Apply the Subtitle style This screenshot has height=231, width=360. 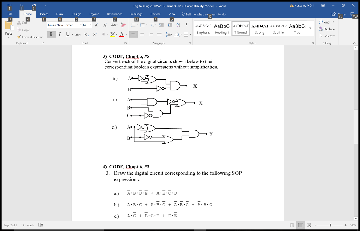pyautogui.click(x=278, y=28)
